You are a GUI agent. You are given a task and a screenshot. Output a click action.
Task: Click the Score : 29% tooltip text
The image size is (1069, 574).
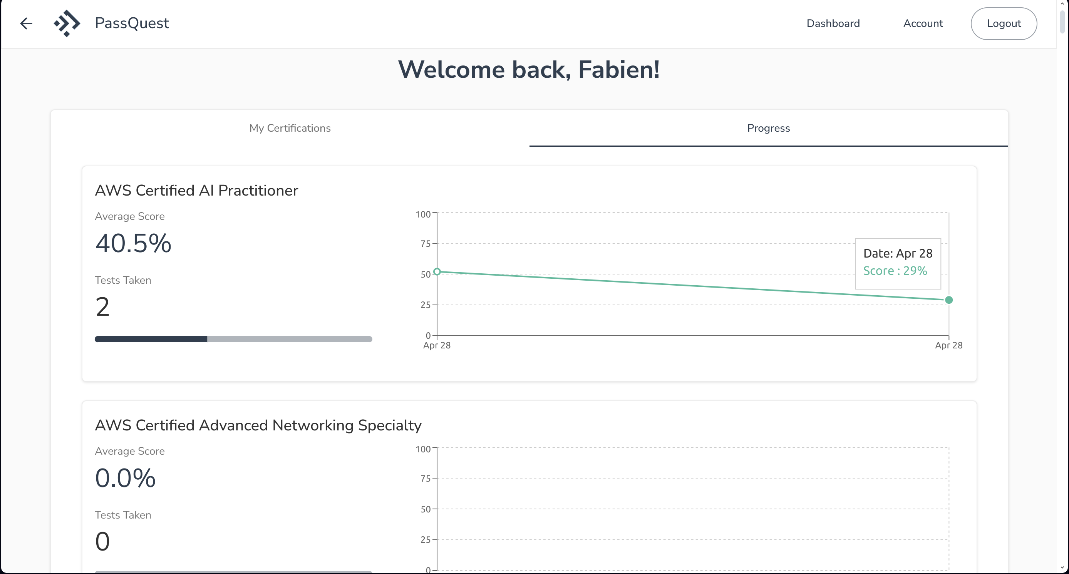tap(895, 270)
